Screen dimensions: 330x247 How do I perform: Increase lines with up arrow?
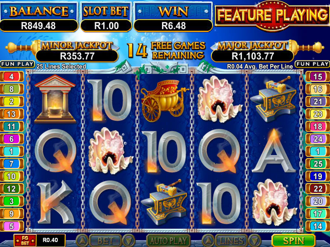(208, 240)
